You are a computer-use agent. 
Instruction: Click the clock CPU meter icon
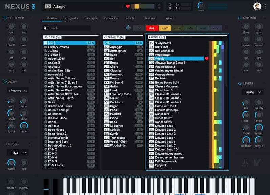(x=170, y=5)
